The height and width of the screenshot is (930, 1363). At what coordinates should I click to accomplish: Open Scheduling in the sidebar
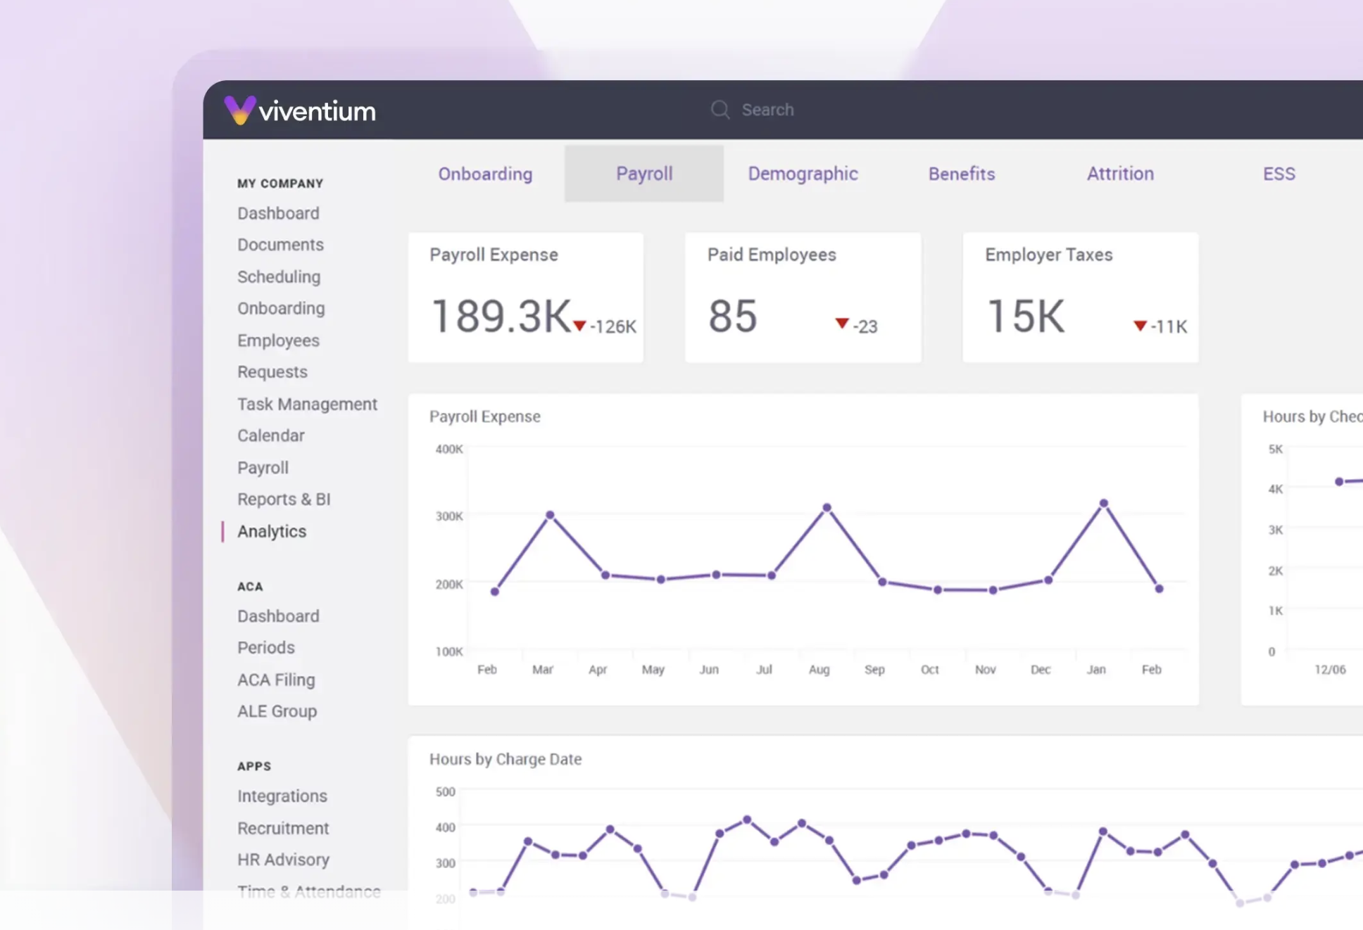click(x=279, y=276)
